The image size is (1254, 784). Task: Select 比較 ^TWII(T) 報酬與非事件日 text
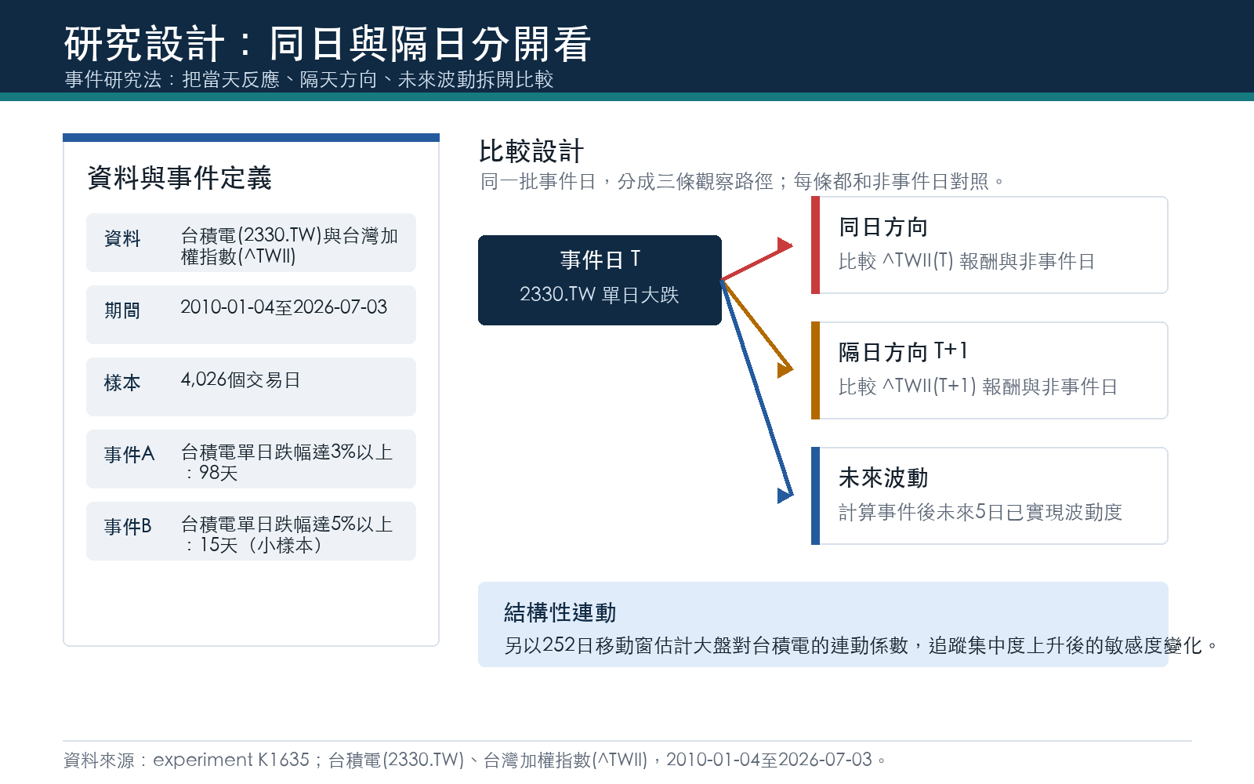(966, 261)
